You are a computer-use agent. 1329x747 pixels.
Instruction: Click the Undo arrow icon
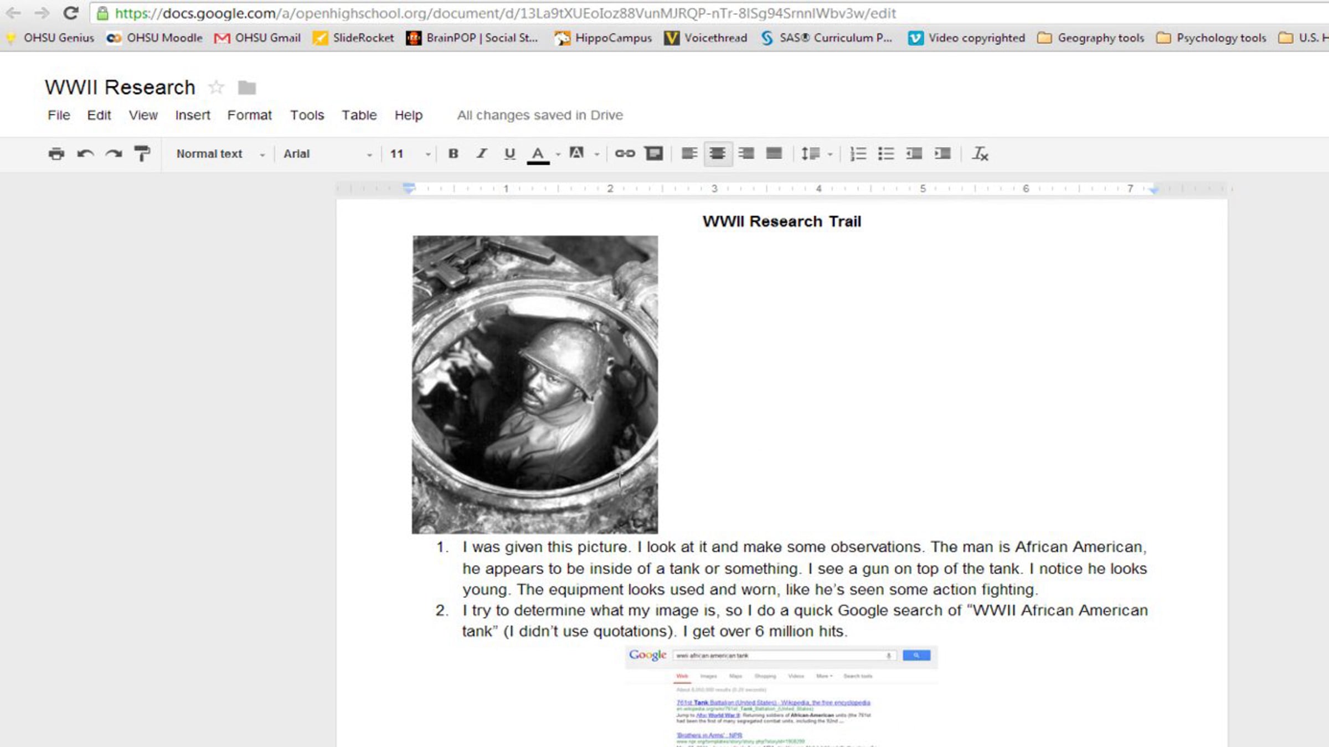(x=85, y=154)
